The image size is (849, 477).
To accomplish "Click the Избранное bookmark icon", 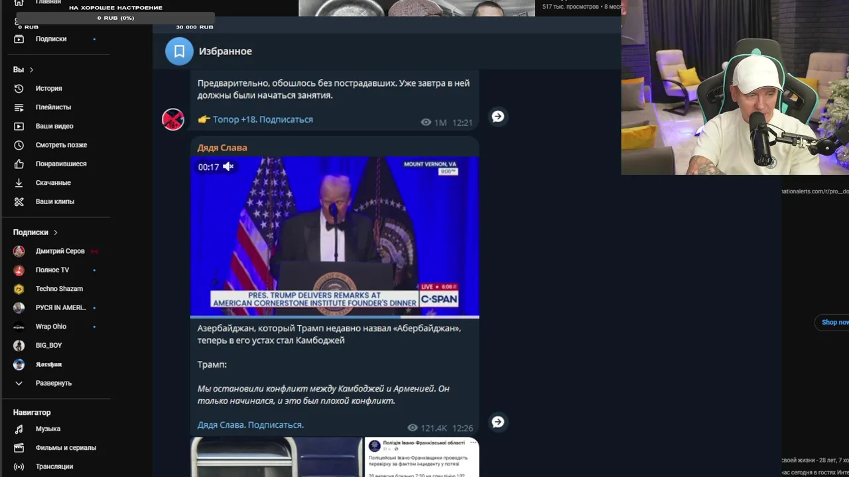I will pos(179,51).
